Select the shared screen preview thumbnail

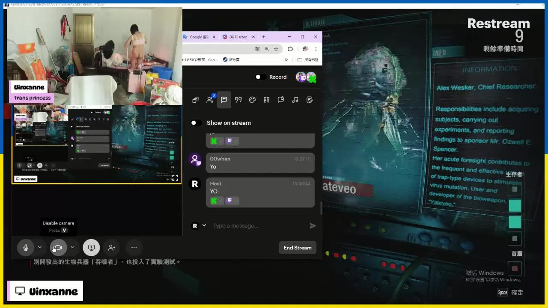tap(96, 145)
